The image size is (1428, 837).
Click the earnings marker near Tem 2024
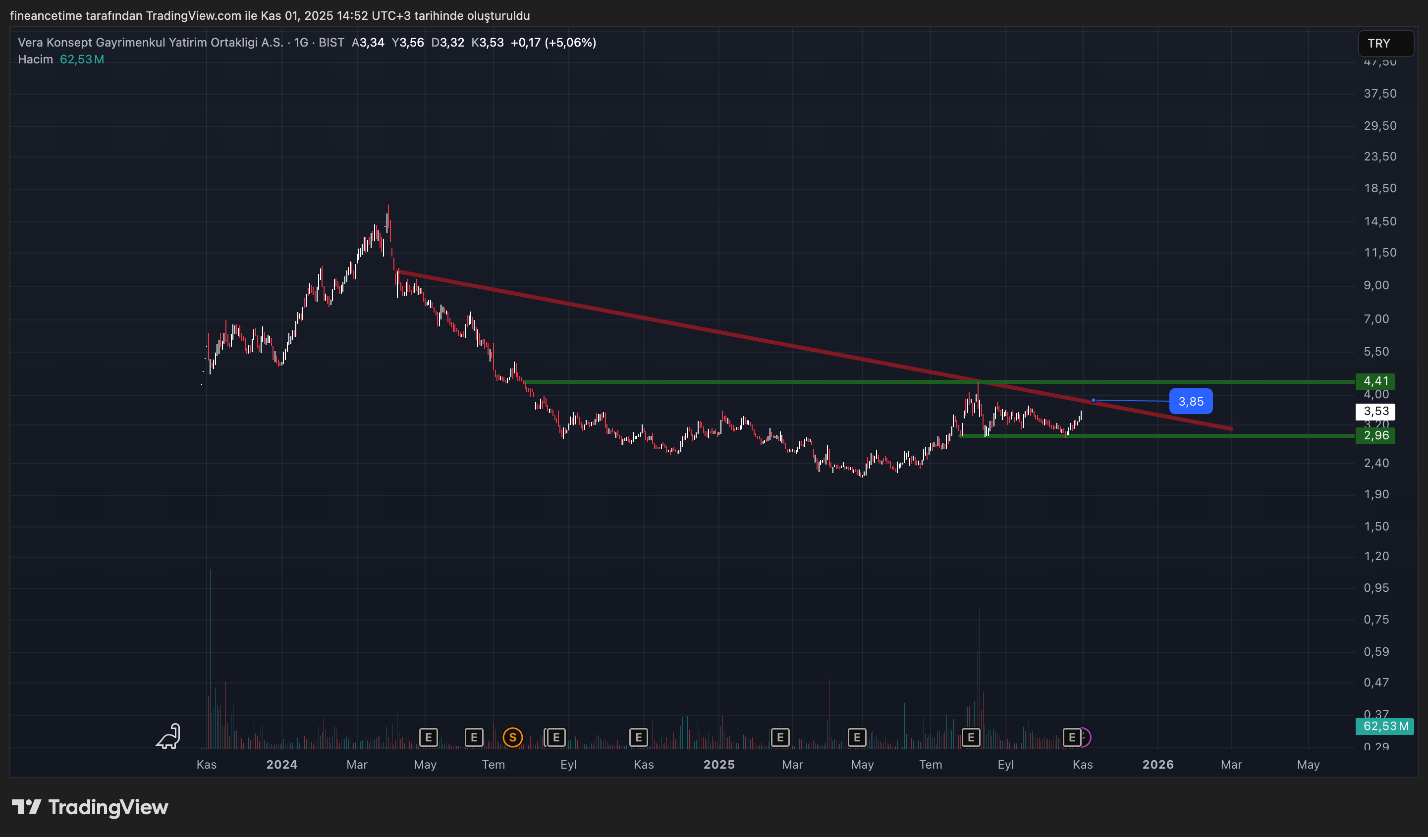point(474,737)
